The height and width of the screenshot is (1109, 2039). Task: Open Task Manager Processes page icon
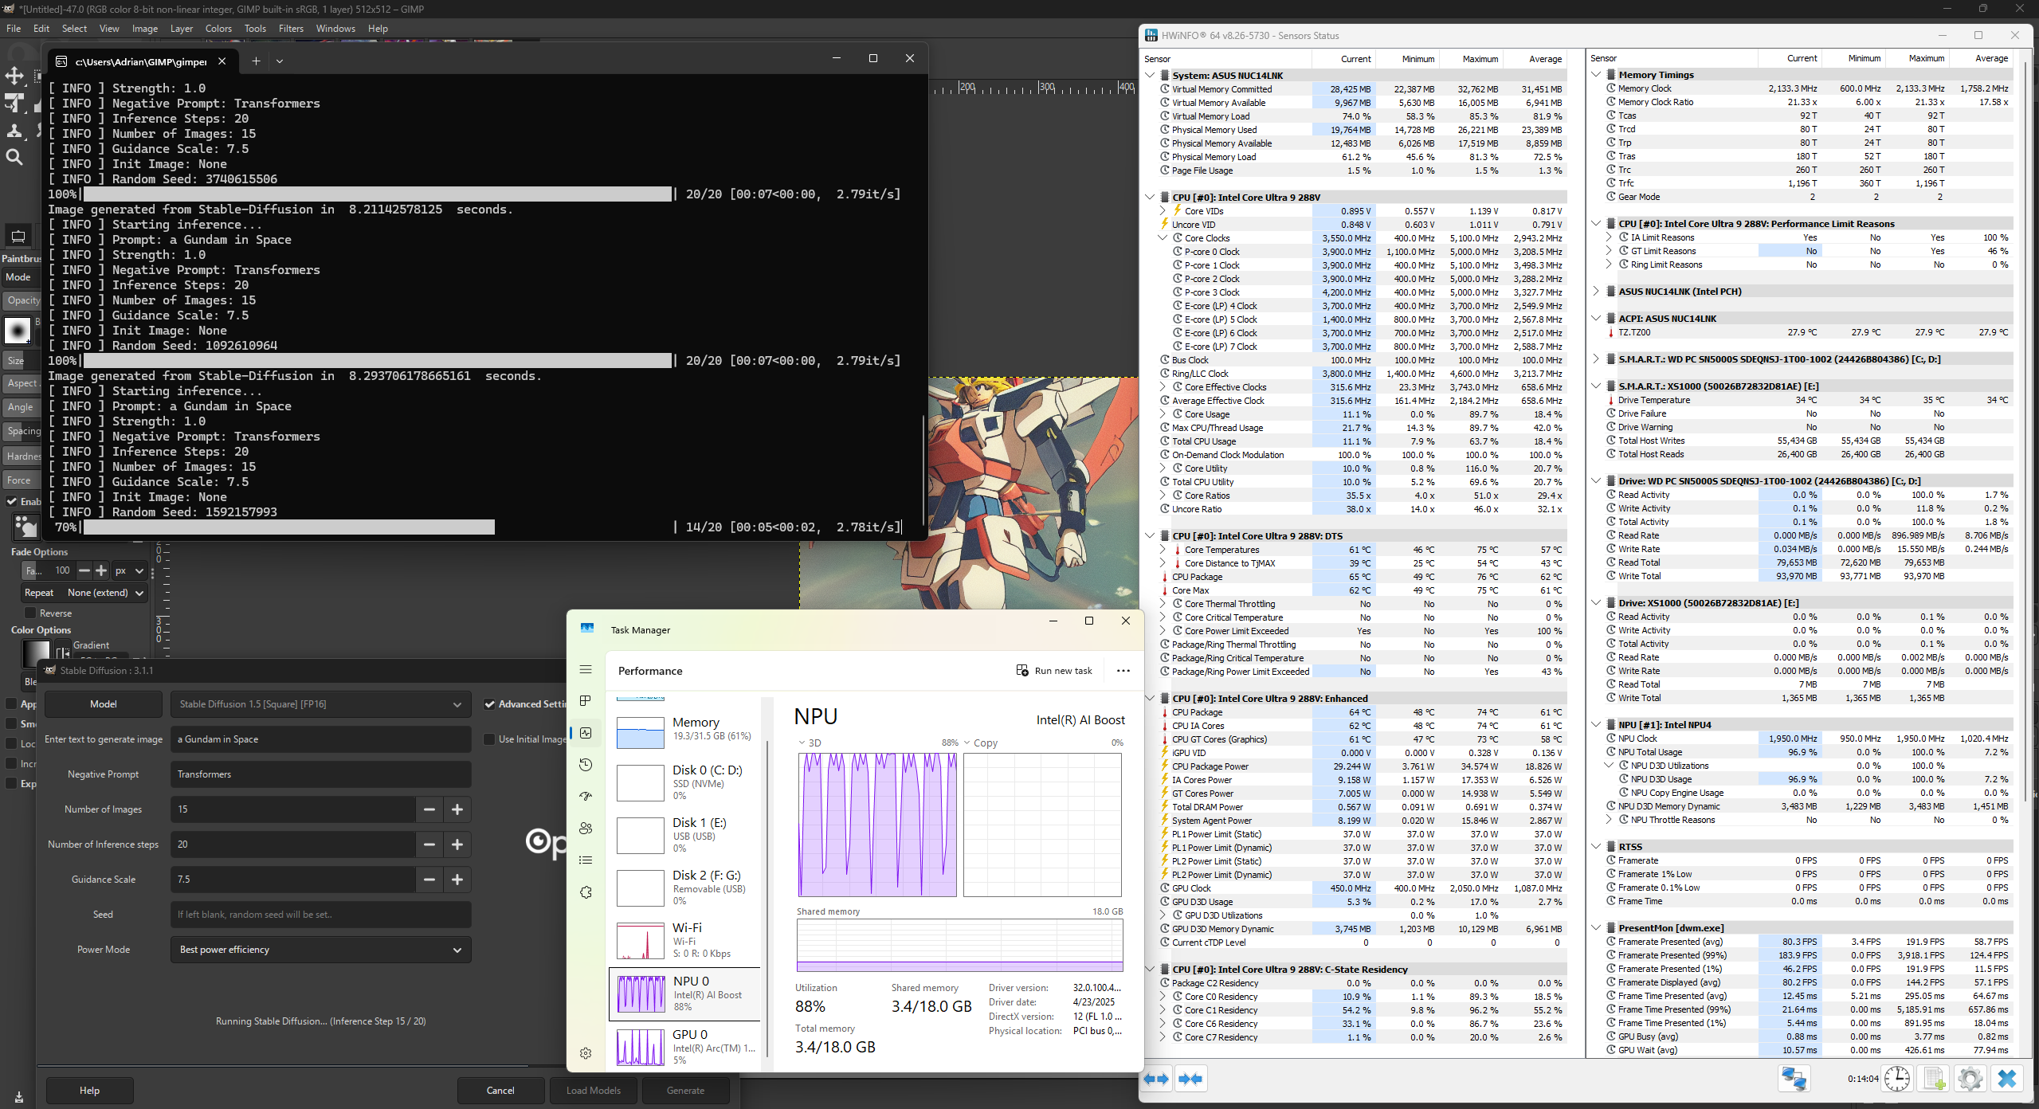coord(586,700)
